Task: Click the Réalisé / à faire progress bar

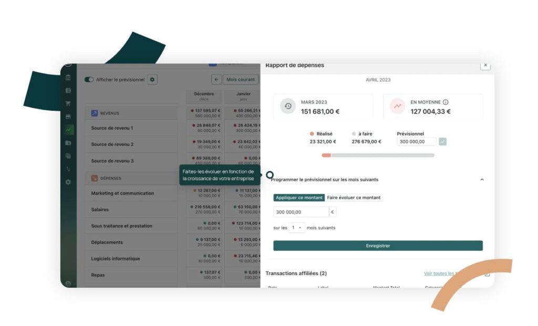Action: click(378, 155)
